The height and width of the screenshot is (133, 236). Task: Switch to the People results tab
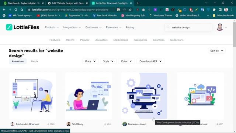(x=34, y=61)
